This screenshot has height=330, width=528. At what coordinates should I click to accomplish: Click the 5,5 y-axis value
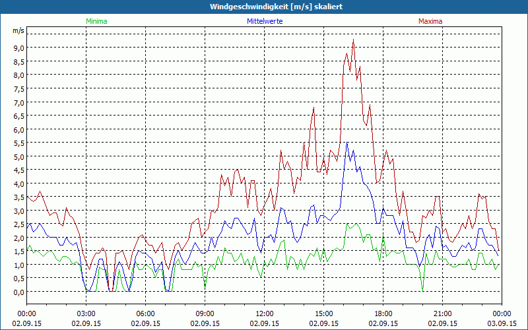click(x=19, y=143)
